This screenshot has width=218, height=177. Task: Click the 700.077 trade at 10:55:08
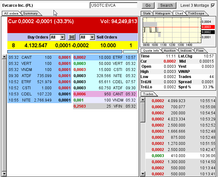pos(180,107)
